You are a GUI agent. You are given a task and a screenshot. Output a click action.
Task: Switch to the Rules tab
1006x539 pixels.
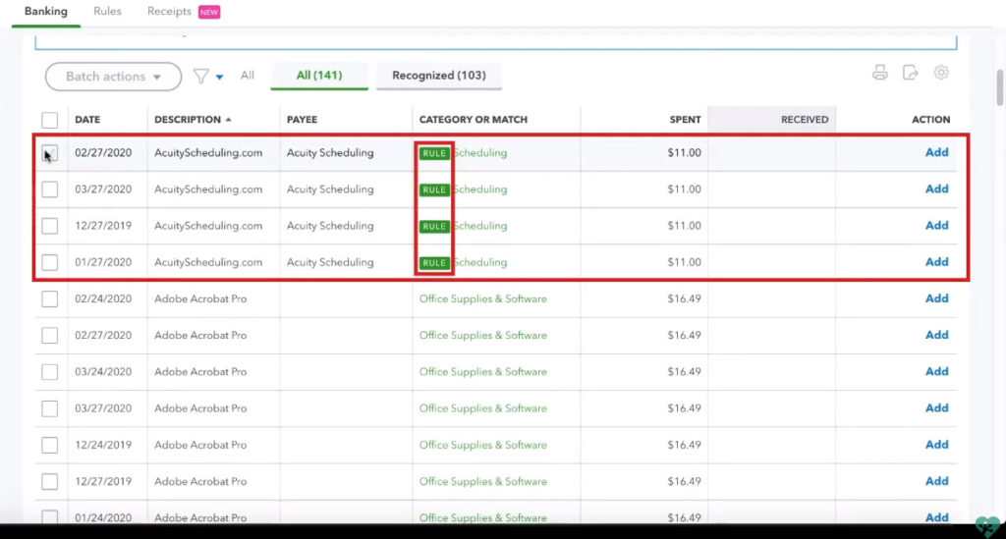pos(107,12)
